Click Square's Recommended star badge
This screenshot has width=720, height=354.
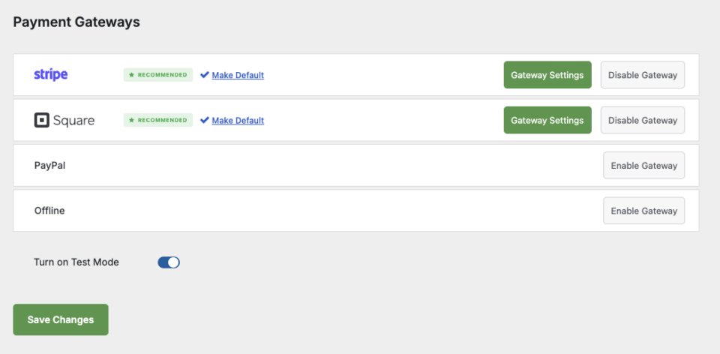click(158, 120)
